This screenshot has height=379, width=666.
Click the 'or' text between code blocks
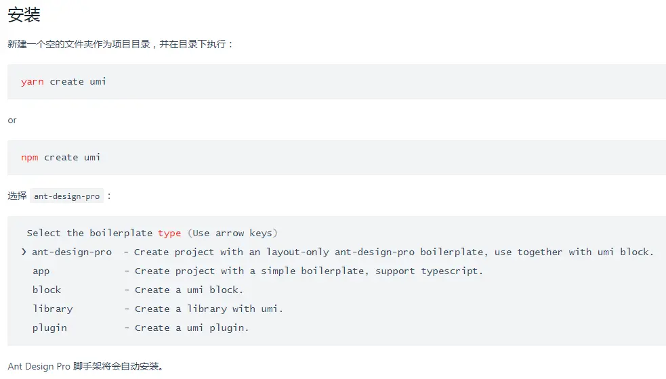(x=12, y=120)
